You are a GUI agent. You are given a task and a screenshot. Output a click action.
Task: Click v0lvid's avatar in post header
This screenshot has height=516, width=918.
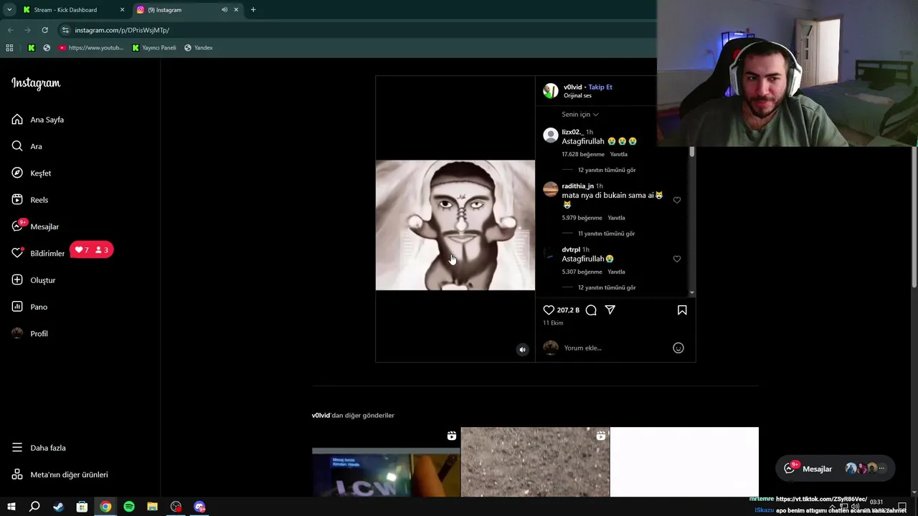(x=551, y=91)
